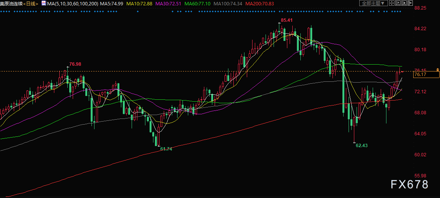Screen dimensions: 440x198
Task: Click the <日线> period label
Action: (x=31, y=3)
